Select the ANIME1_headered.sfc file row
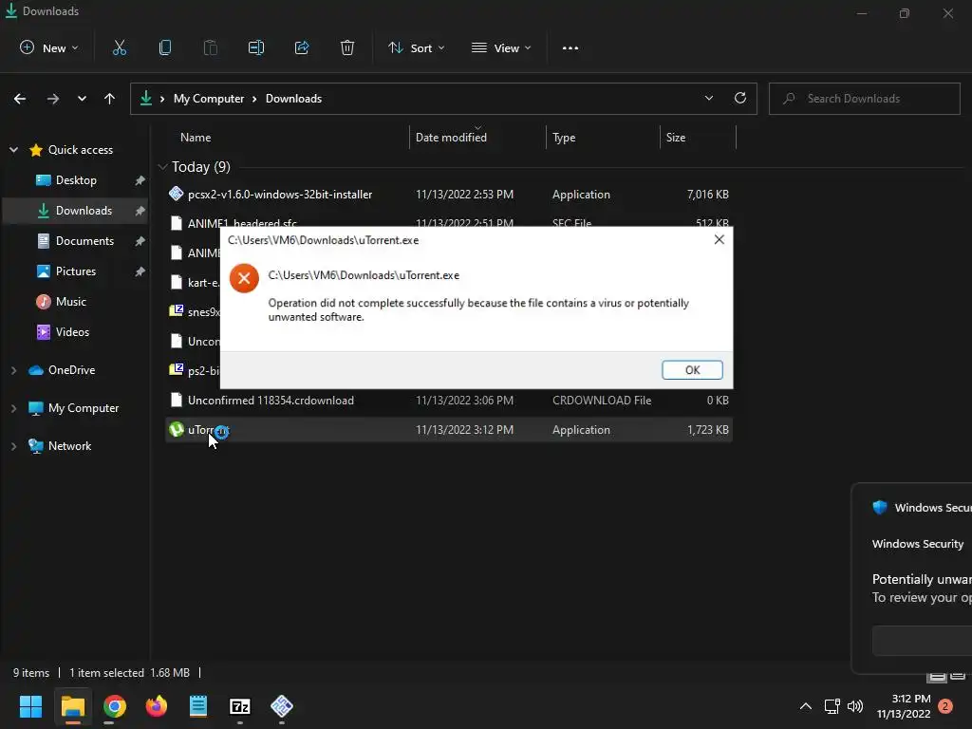The height and width of the screenshot is (729, 972). coord(449,222)
